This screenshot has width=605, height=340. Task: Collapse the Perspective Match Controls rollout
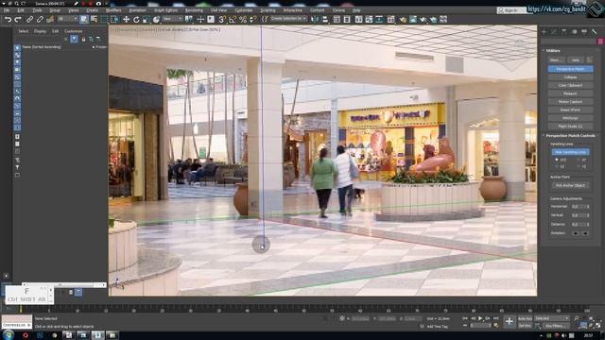click(x=570, y=136)
